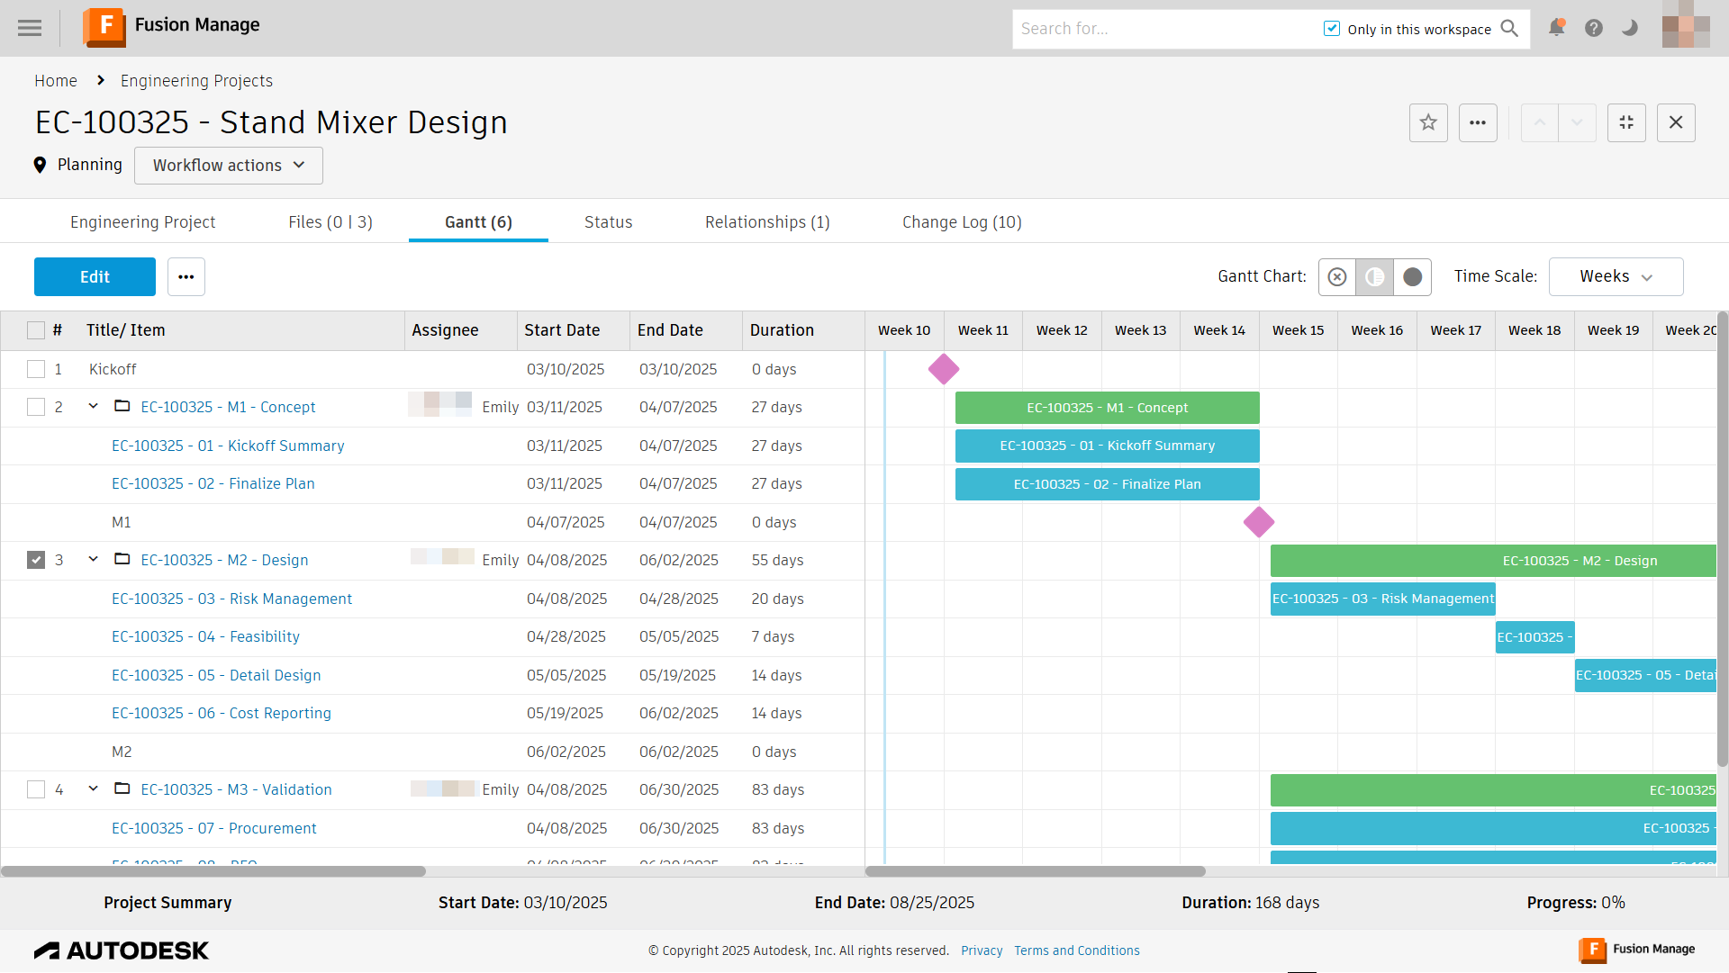The height and width of the screenshot is (973, 1729).
Task: Click the pink Kickoff milestone diamond
Action: point(944,369)
